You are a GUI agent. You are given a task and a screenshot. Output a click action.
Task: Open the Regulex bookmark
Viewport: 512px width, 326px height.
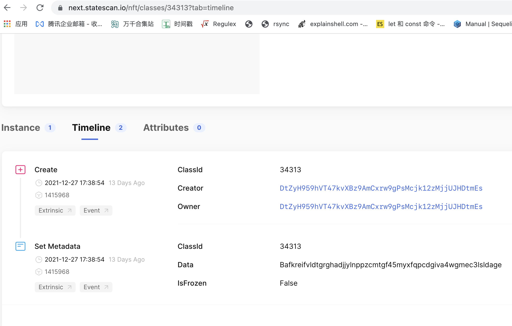point(224,24)
